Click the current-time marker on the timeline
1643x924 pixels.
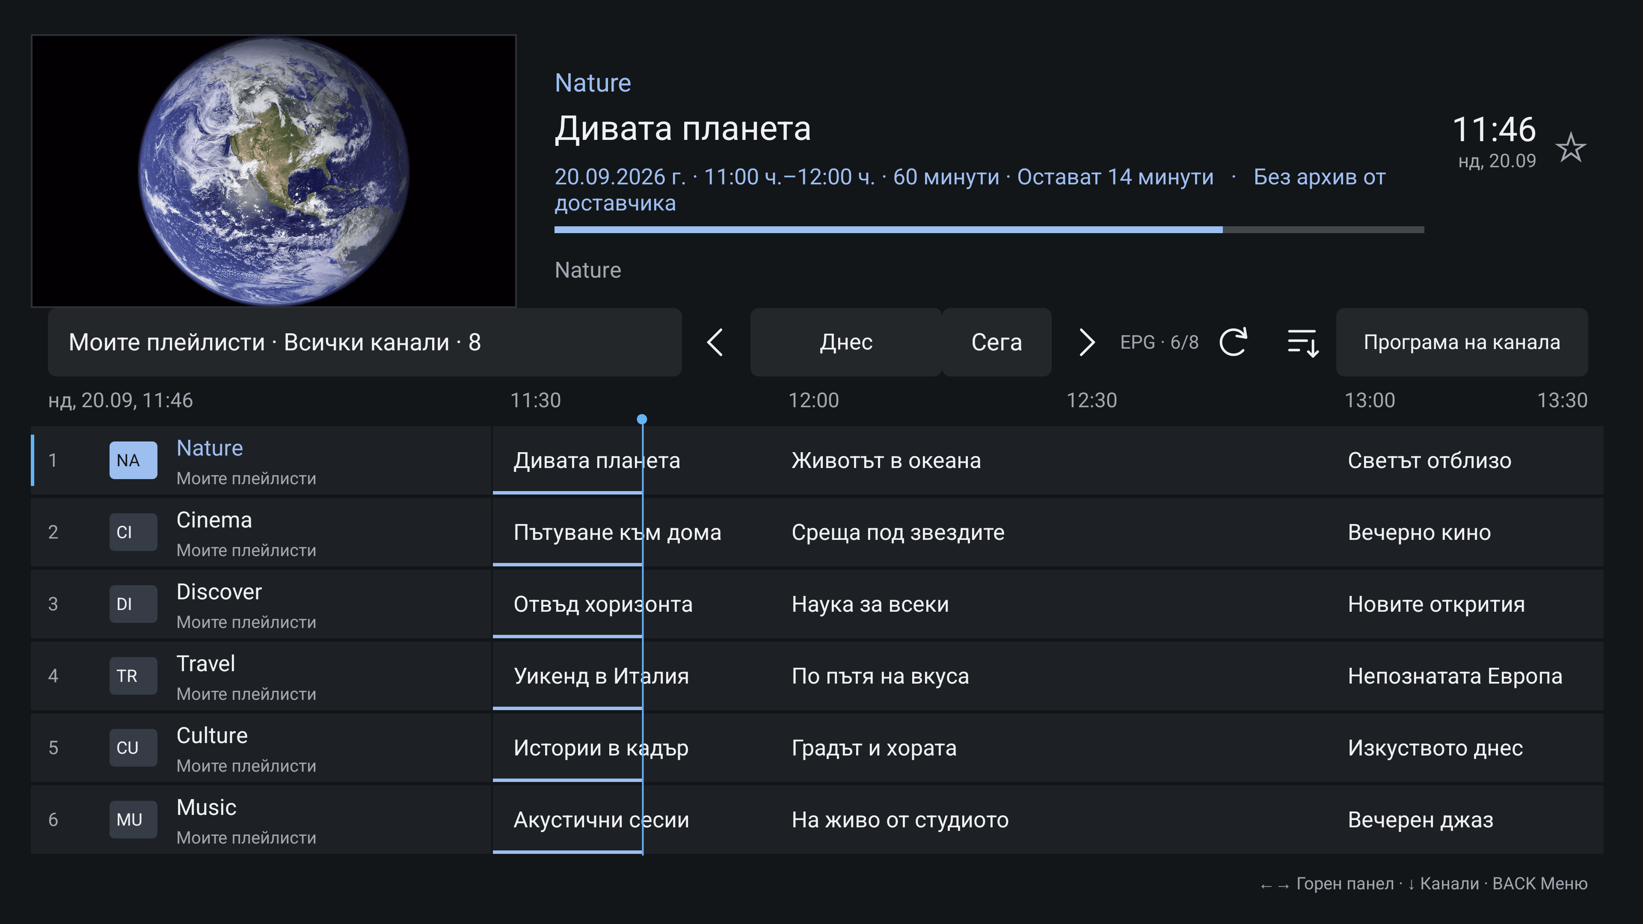coord(642,419)
